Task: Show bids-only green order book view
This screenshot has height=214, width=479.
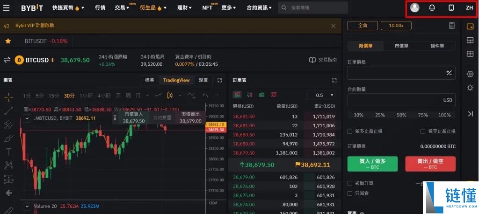Action: [x=261, y=95]
